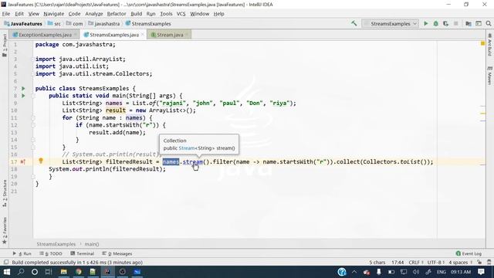Open the File menu

tap(6, 14)
